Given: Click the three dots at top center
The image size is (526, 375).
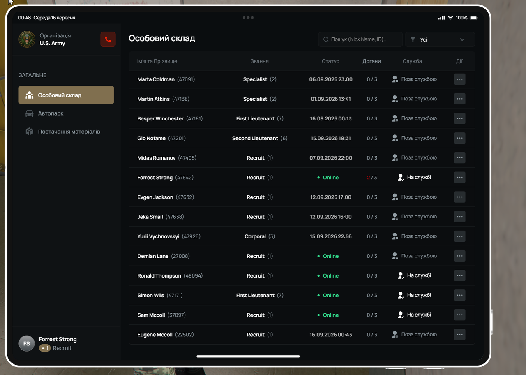Looking at the screenshot, I should coord(248,18).
